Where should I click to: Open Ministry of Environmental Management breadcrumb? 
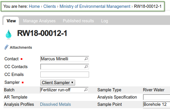coord(95,6)
